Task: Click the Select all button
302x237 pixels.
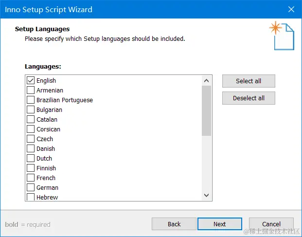Action: click(x=249, y=81)
